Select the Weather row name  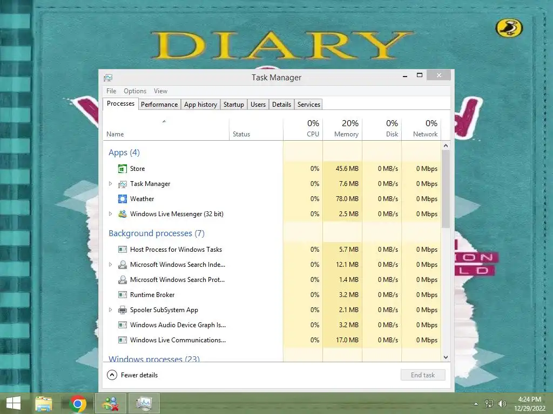pos(142,199)
